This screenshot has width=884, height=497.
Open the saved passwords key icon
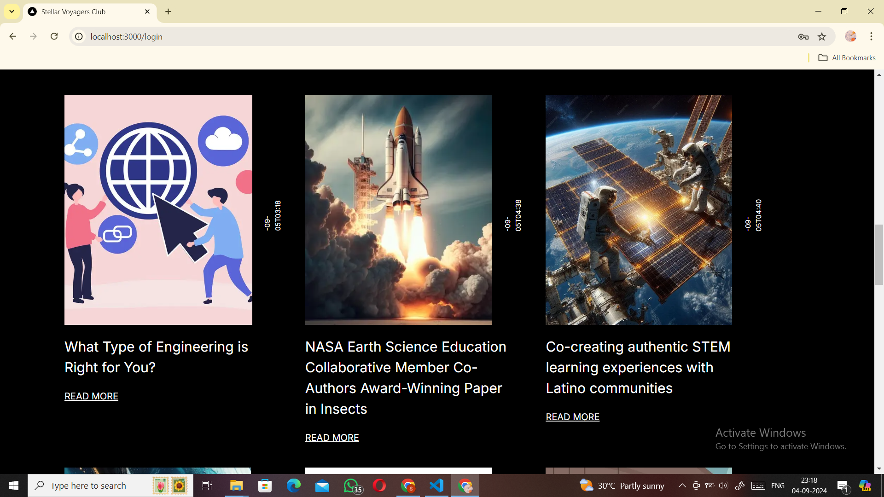click(x=803, y=37)
